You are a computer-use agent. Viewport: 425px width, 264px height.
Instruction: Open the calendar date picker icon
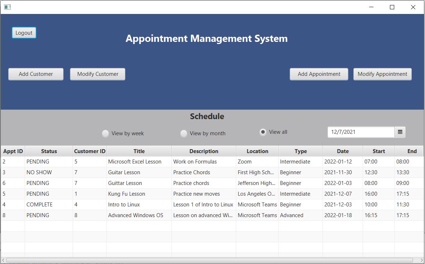tap(400, 132)
